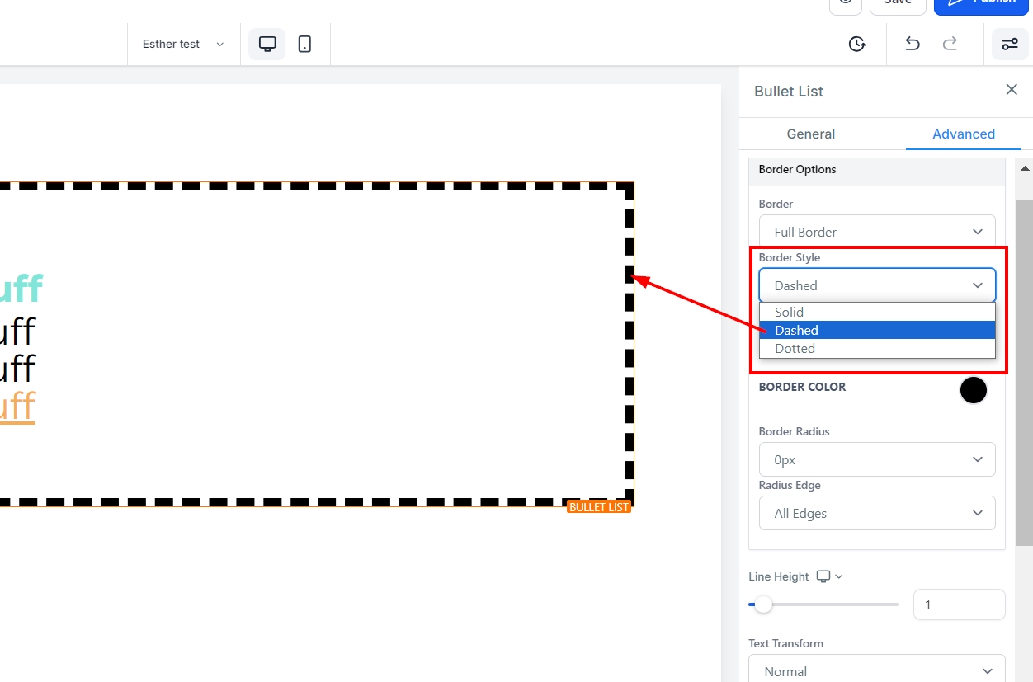Open version history clock icon

(x=856, y=45)
